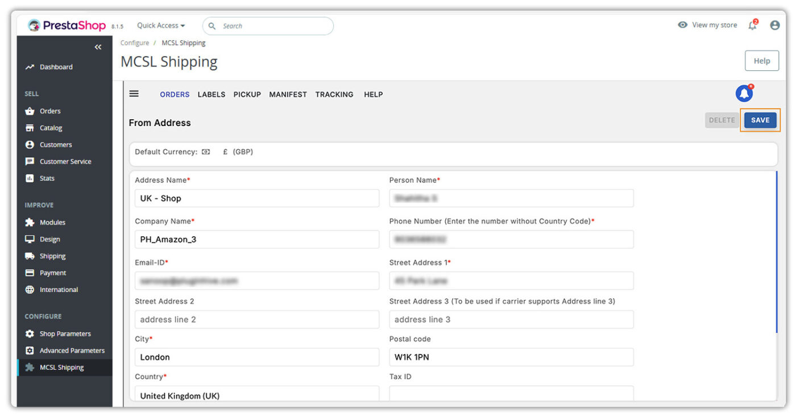The height and width of the screenshot is (418, 796).
Task: Switch to the MANIFEST tab
Action: tap(288, 94)
